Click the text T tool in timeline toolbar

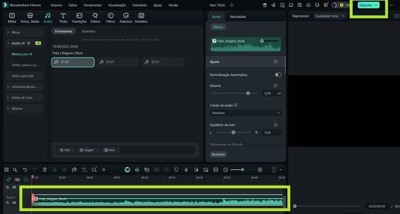point(84,169)
